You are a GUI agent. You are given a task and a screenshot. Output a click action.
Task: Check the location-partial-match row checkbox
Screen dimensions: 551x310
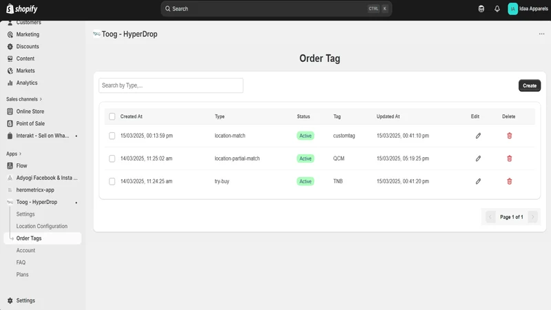tap(112, 158)
